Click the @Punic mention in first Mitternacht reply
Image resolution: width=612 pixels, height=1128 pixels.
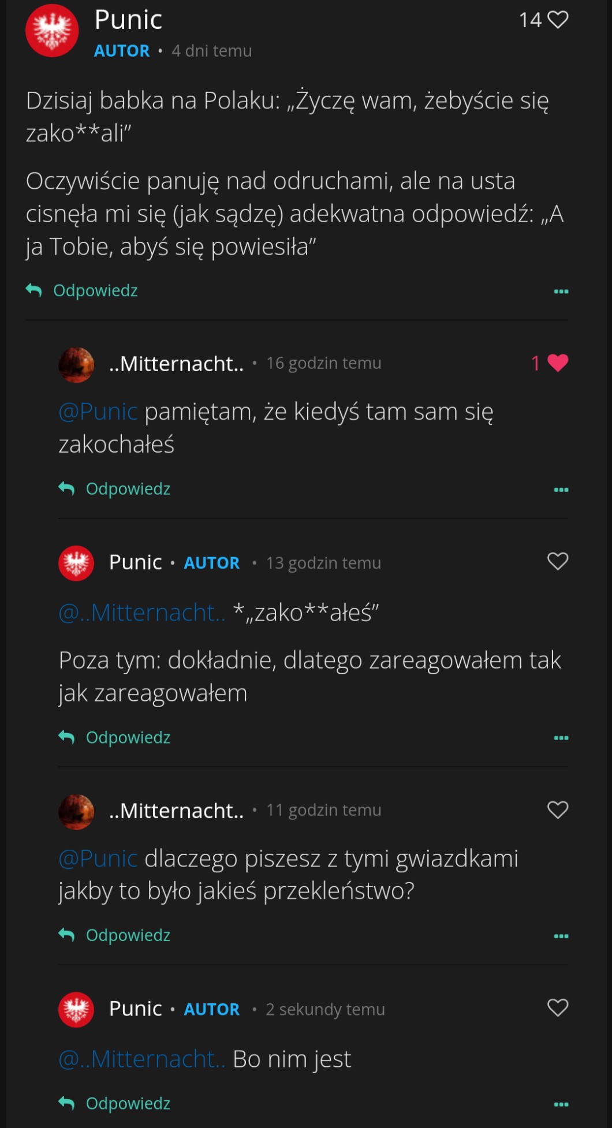point(98,412)
